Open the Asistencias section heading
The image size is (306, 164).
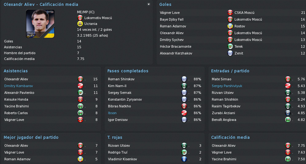pyautogui.click(x=16, y=71)
